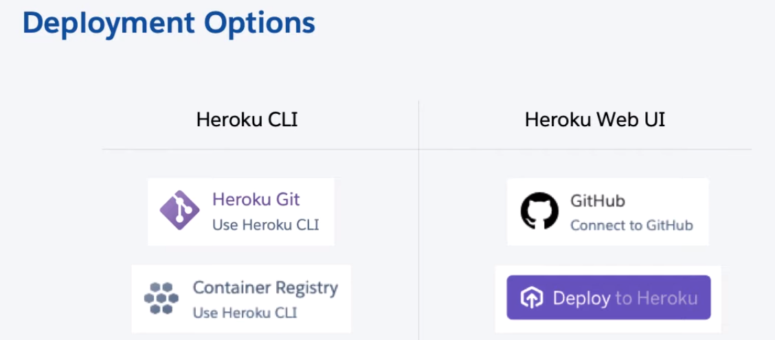Click "Use Heroku CLI" under Container Registry

(245, 313)
